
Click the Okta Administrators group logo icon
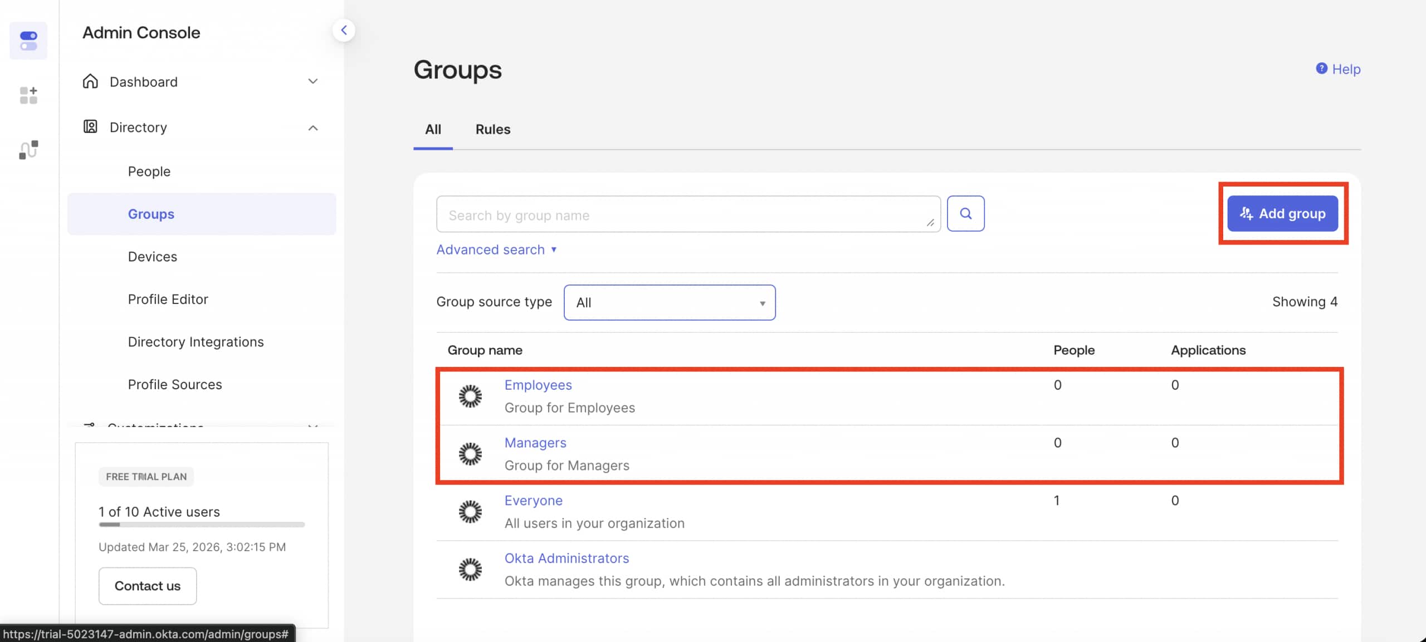pos(470,569)
